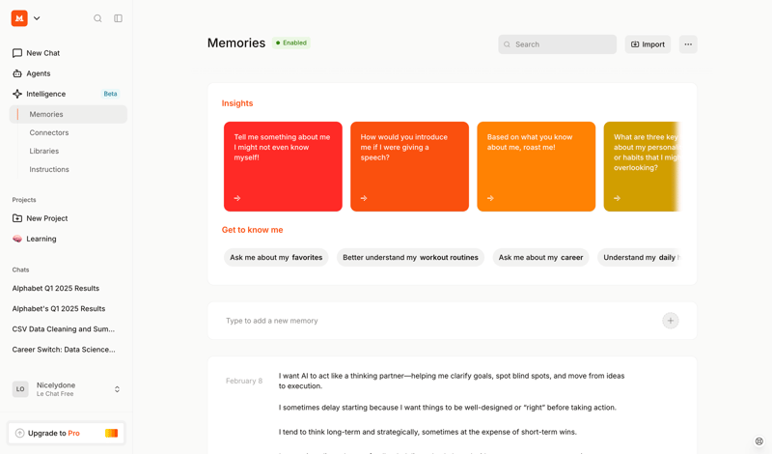Select the red 'Tell me something' insight card
The height and width of the screenshot is (454, 772).
point(283,166)
